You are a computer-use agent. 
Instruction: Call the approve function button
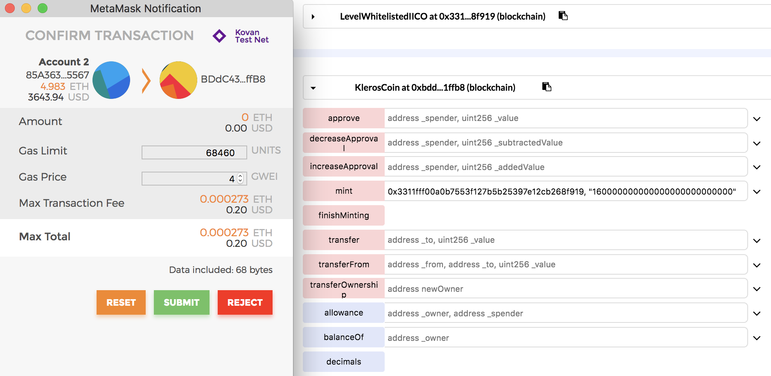pos(344,118)
